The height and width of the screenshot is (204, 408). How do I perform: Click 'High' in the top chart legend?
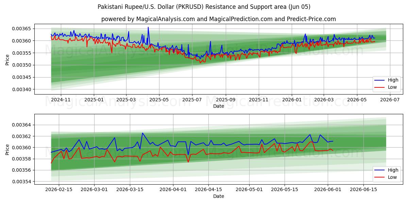pyautogui.click(x=393, y=80)
